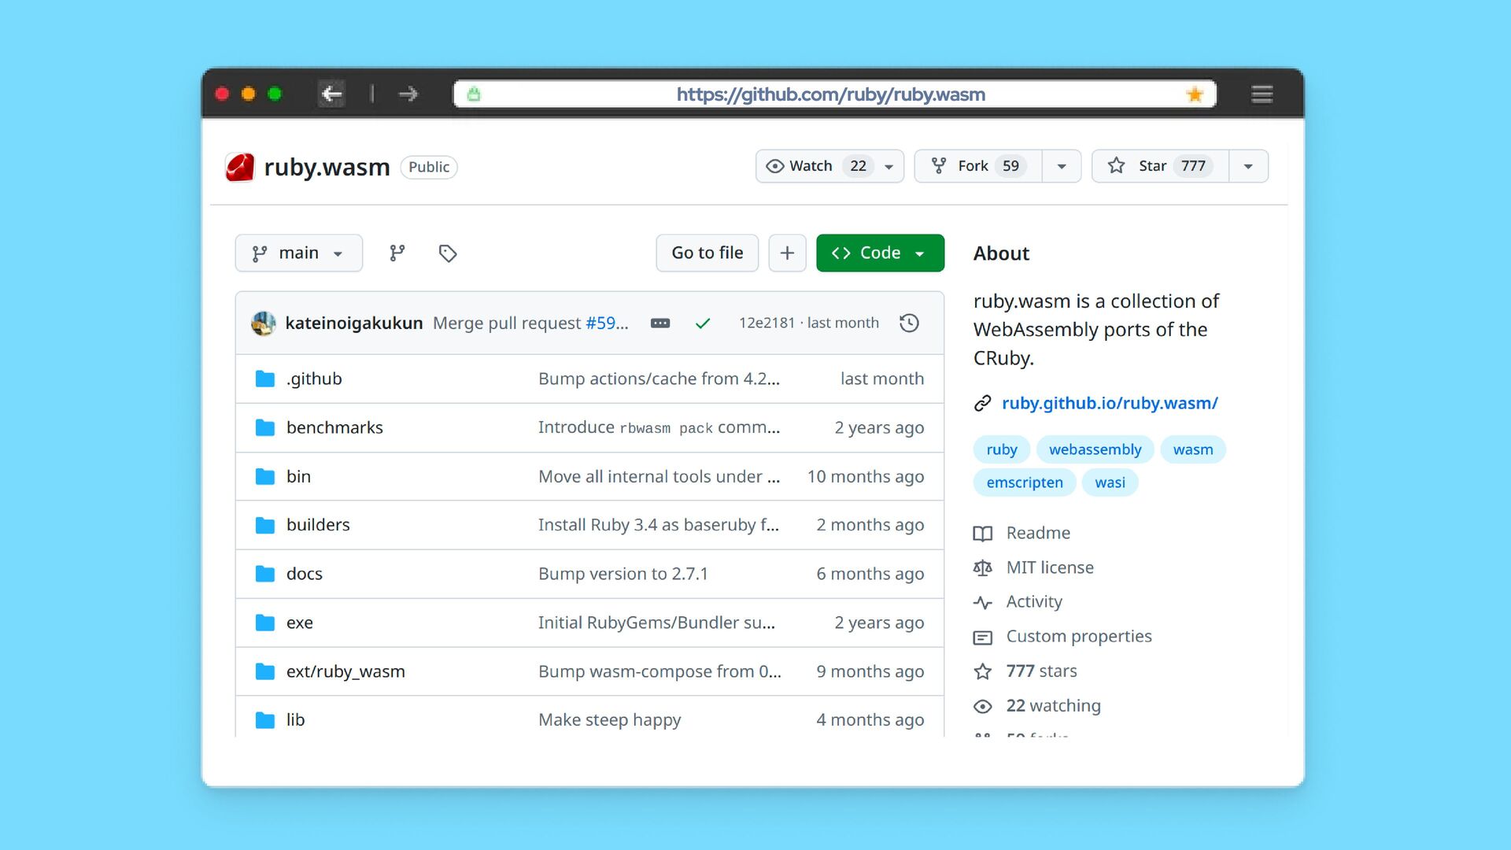Screen dimensions: 1511x850
Task: Click the green lock icon in address bar
Action: [474, 94]
